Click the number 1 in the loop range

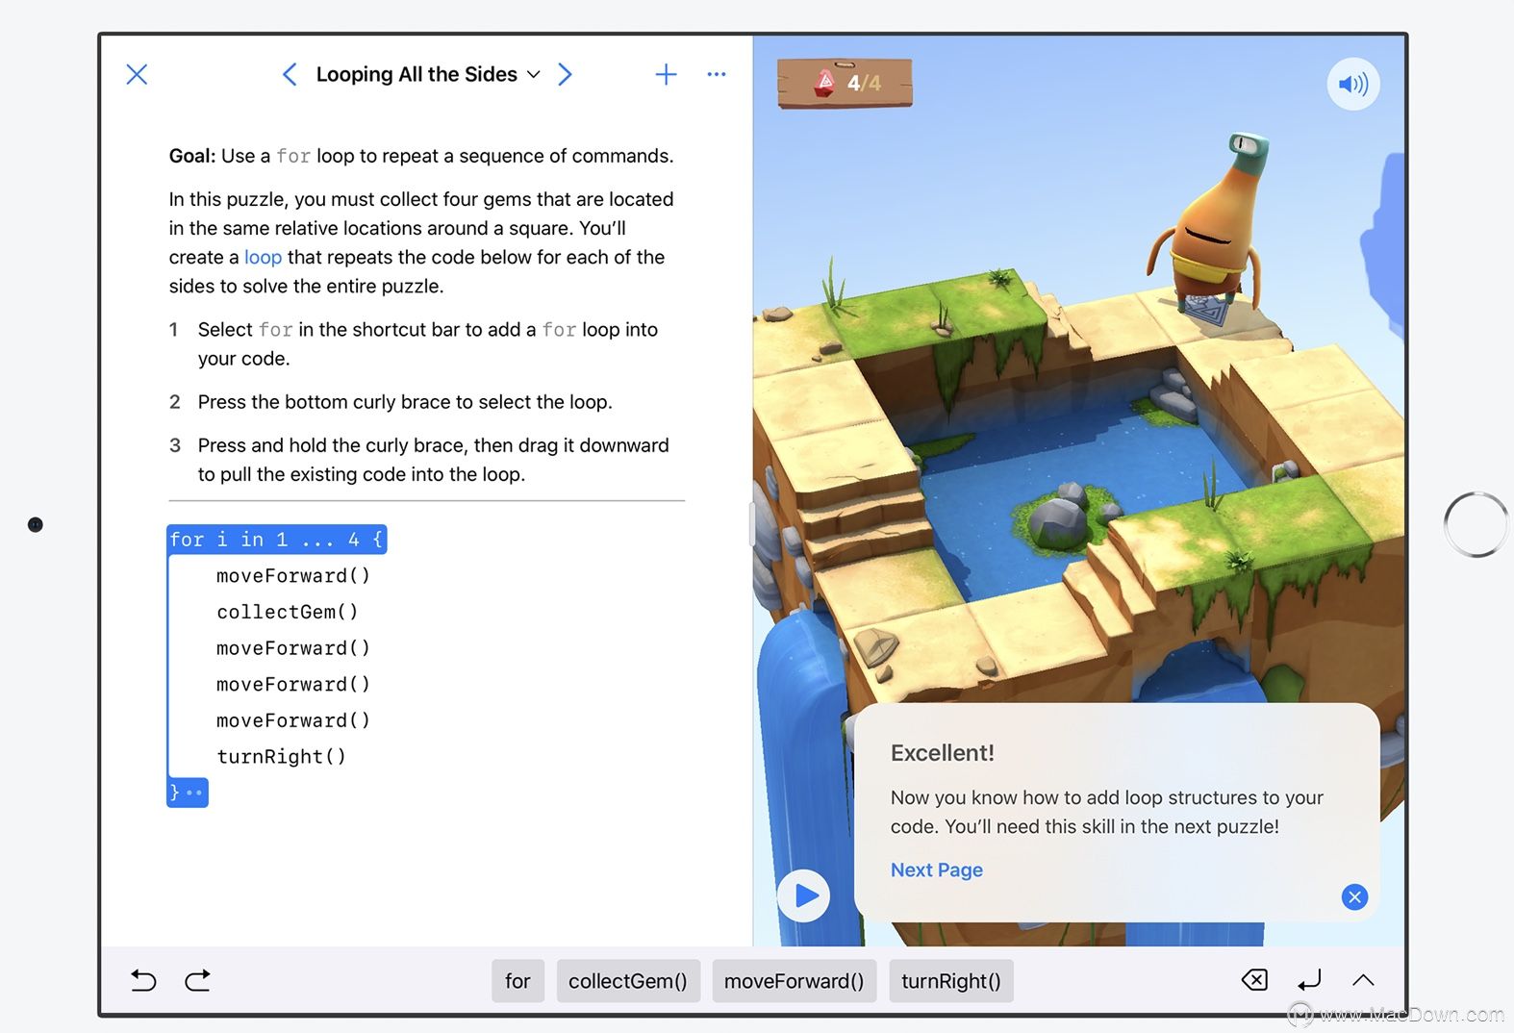[282, 540]
